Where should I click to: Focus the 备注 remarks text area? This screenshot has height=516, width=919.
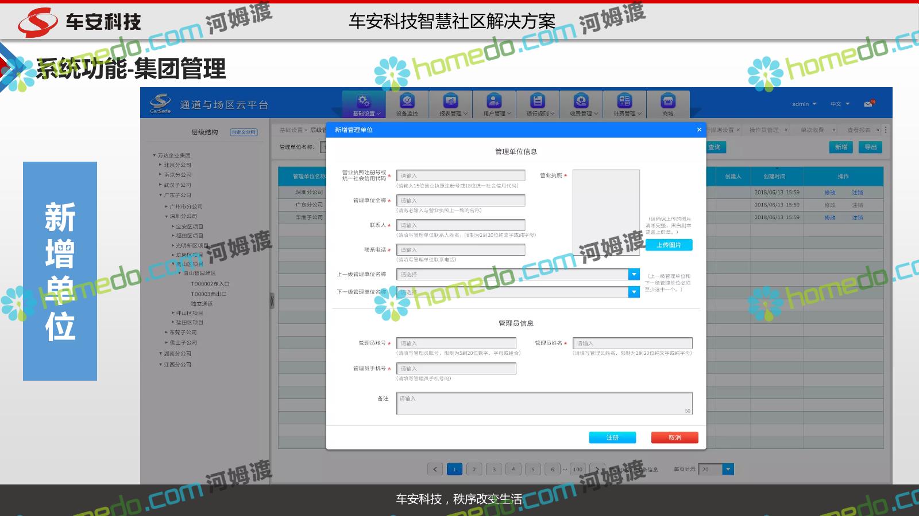pos(545,404)
